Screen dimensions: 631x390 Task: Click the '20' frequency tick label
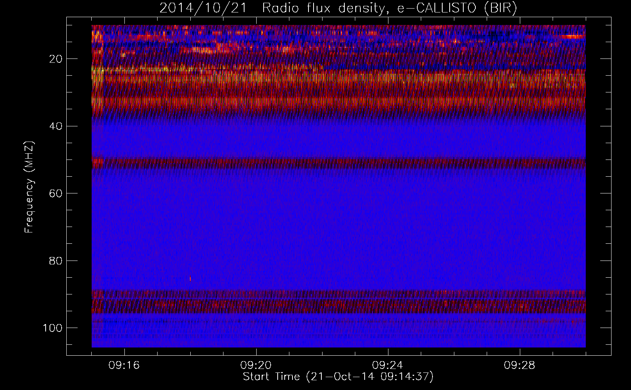coord(56,59)
